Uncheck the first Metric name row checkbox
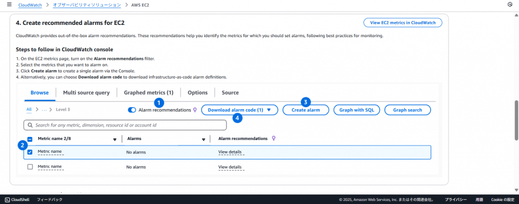 [30, 152]
